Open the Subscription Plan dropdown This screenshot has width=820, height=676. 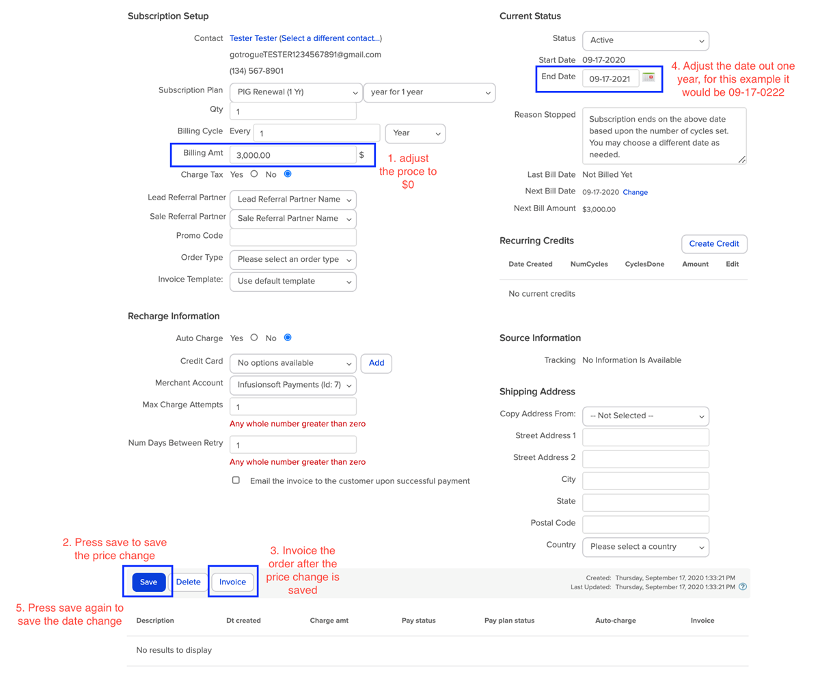pos(296,92)
